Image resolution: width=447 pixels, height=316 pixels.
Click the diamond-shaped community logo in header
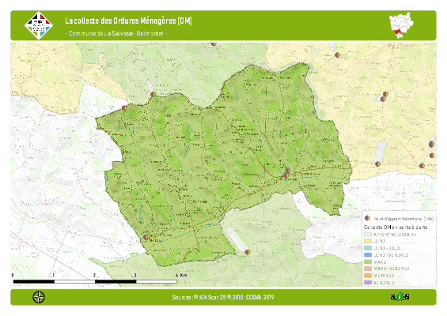coord(39,25)
